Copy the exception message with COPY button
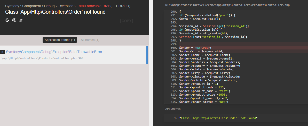This screenshot has height=126, width=308. 127,21
